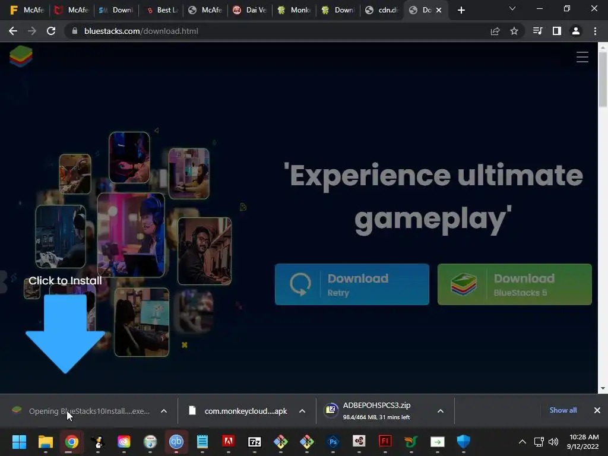Open Chrome's three-dot menu
Viewport: 608px width, 456px height.
595,31
